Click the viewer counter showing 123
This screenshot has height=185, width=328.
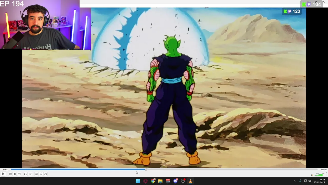292,11
